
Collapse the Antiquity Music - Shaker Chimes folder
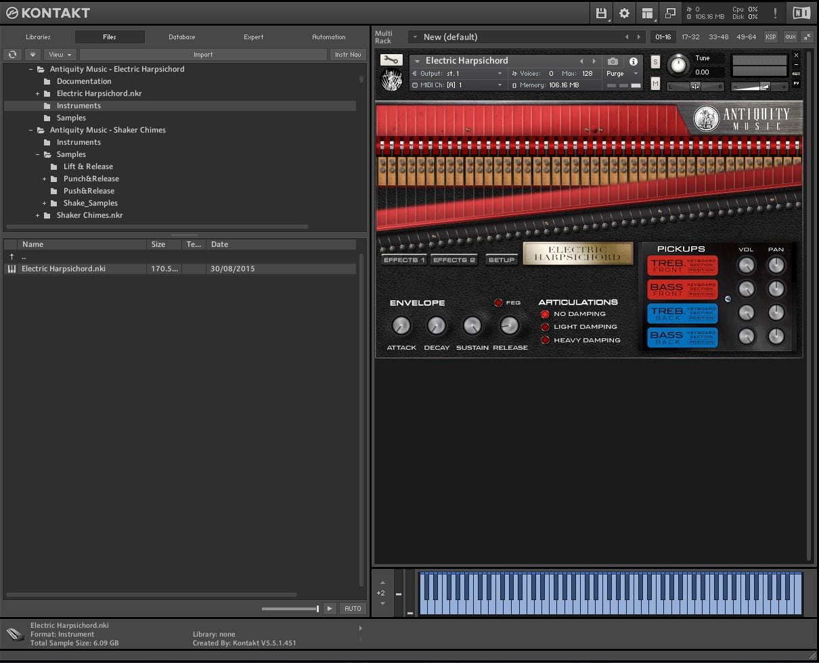[x=30, y=130]
